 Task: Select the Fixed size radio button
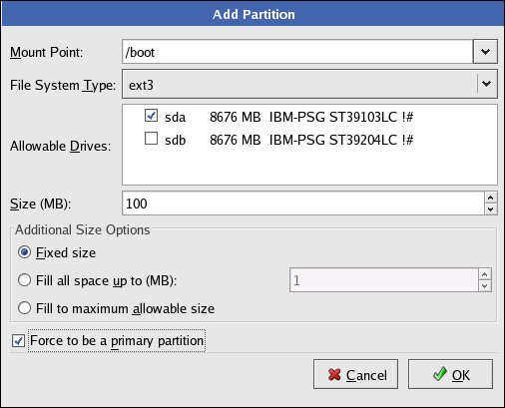[x=24, y=252]
